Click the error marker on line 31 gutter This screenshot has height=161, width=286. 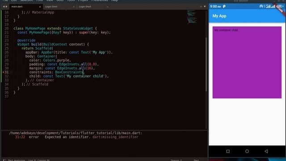[x=3, y=72]
